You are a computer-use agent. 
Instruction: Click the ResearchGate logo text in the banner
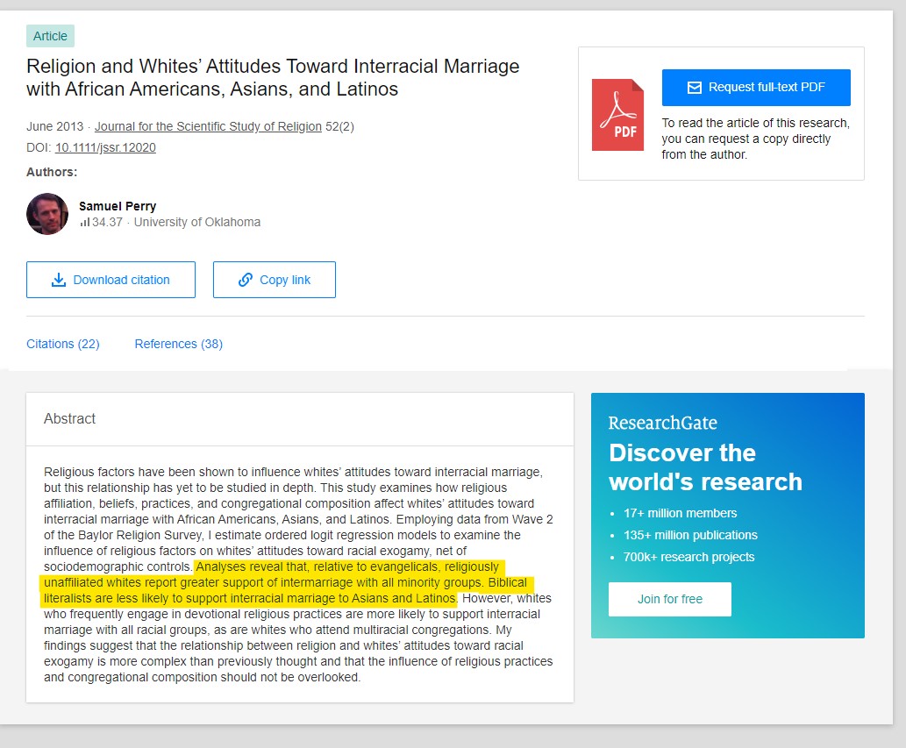(x=663, y=423)
